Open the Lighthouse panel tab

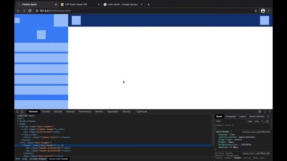[x=142, y=112]
